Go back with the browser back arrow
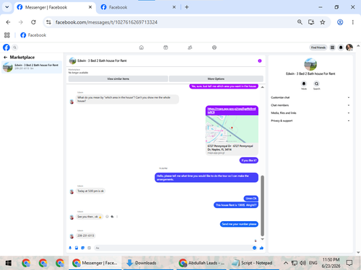The height and width of the screenshot is (270, 361). click(x=8, y=22)
